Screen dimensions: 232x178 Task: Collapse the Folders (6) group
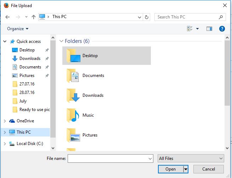(x=61, y=41)
